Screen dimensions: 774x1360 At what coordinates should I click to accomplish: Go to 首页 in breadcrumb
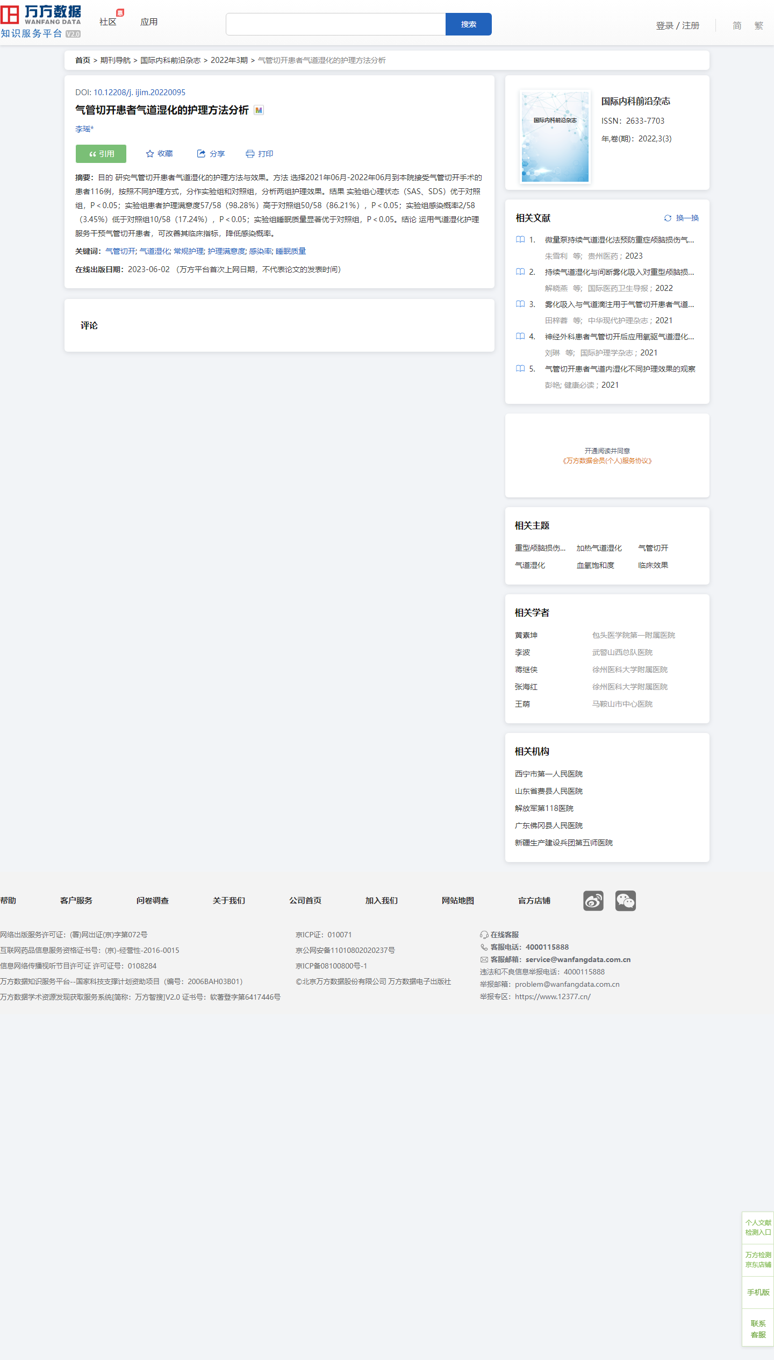click(x=83, y=60)
